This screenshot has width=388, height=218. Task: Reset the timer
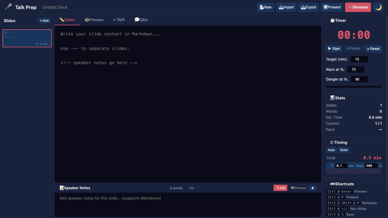(x=373, y=48)
